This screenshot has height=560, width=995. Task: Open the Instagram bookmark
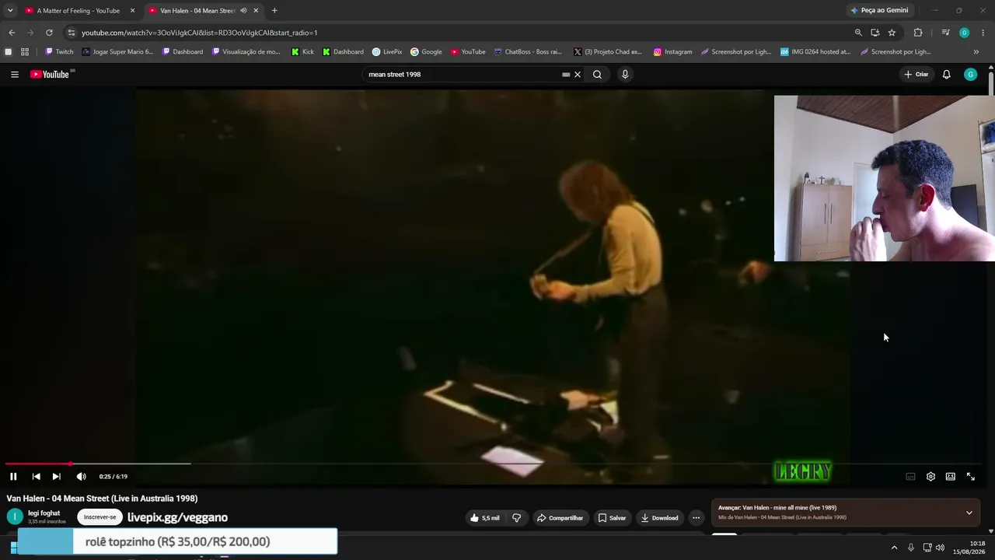672,52
